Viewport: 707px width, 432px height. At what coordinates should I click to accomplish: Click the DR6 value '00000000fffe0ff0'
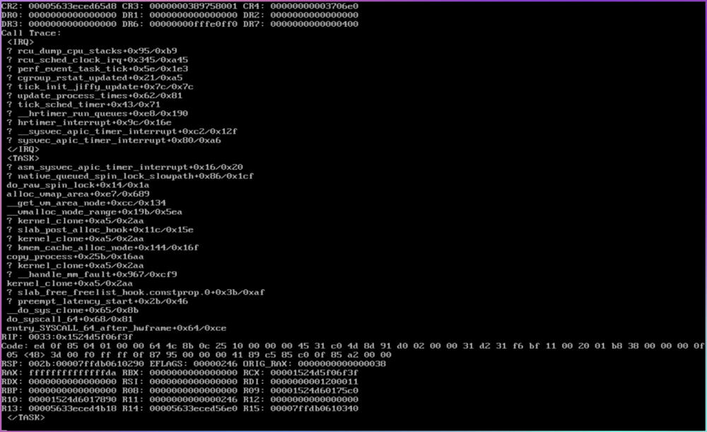pos(194,24)
